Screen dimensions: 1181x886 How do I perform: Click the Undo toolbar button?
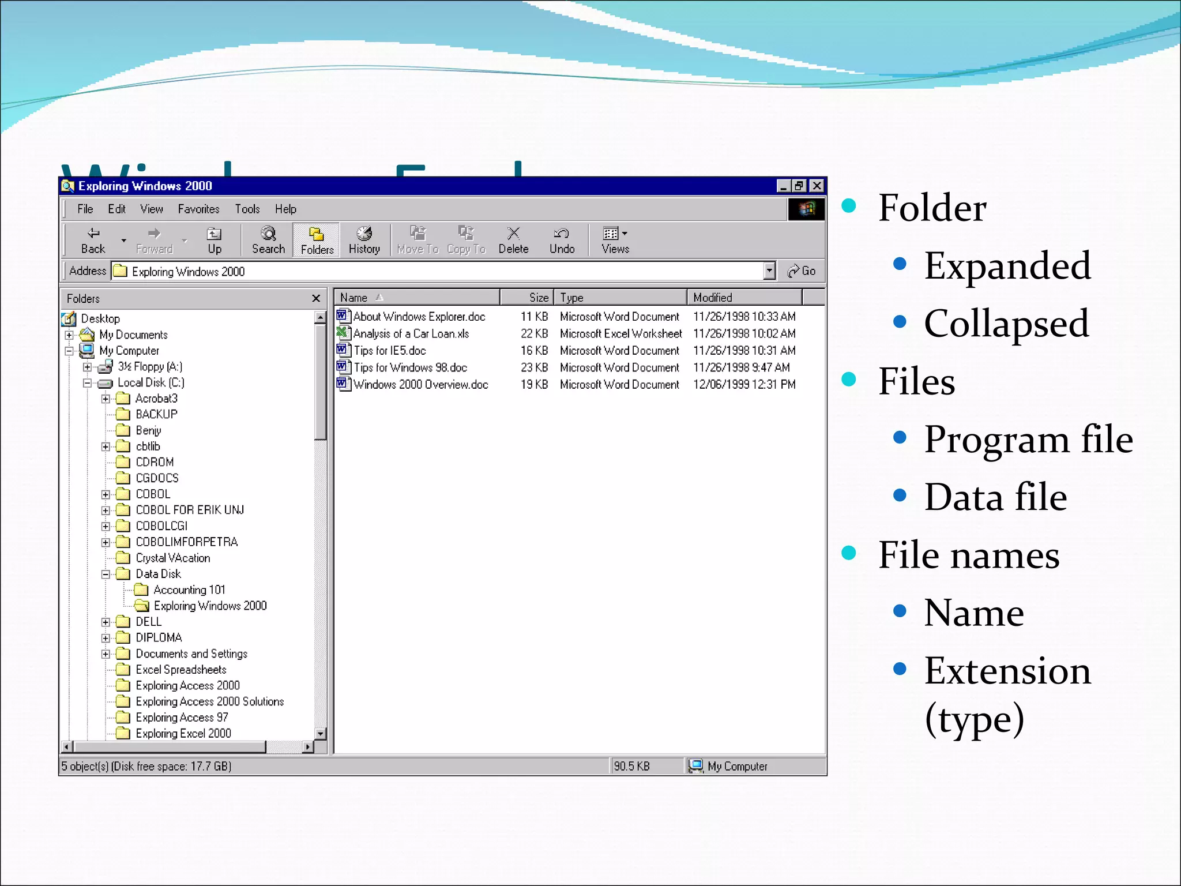point(562,240)
